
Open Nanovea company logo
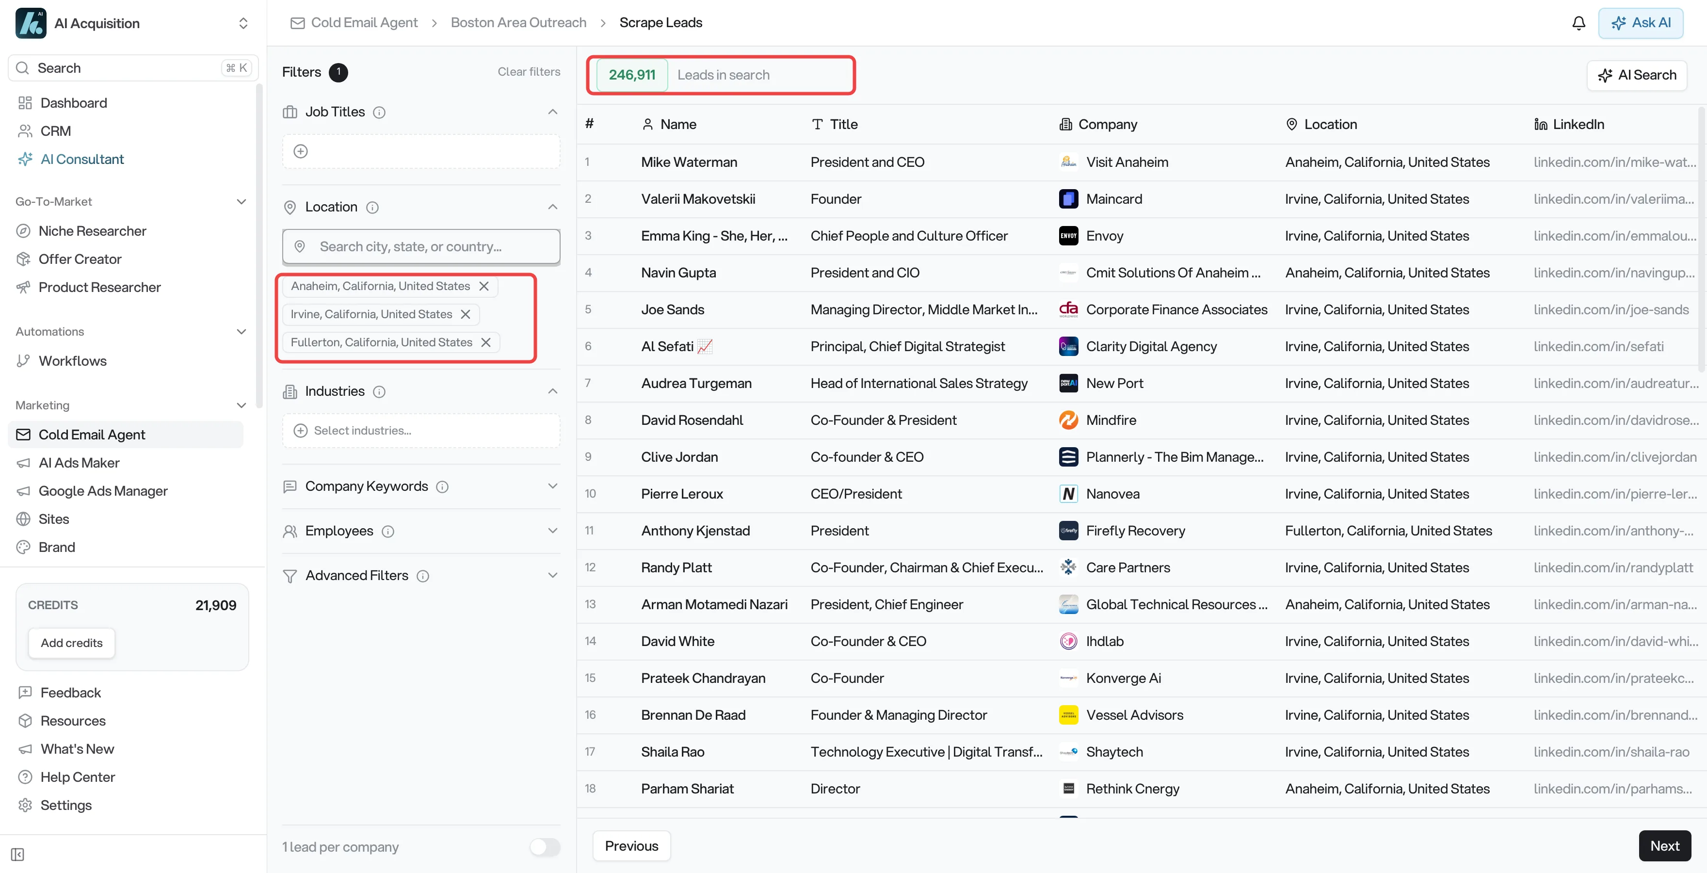[x=1068, y=494]
